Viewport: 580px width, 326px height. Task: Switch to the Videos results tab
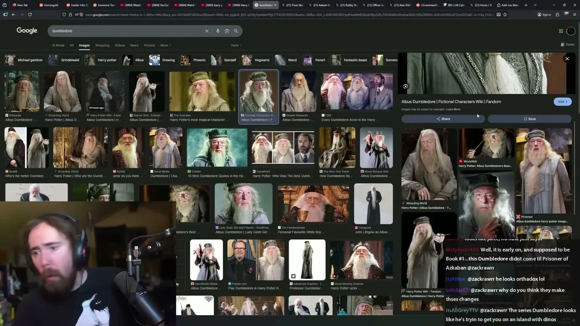(120, 45)
